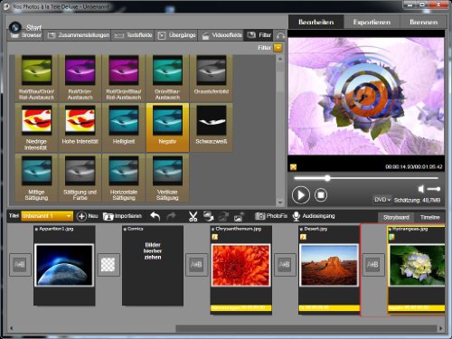The image size is (452, 339).
Task: Open PhotoFix camera tool
Action: tap(259, 216)
